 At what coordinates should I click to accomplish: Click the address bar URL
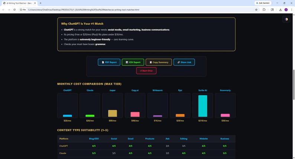click(84, 10)
